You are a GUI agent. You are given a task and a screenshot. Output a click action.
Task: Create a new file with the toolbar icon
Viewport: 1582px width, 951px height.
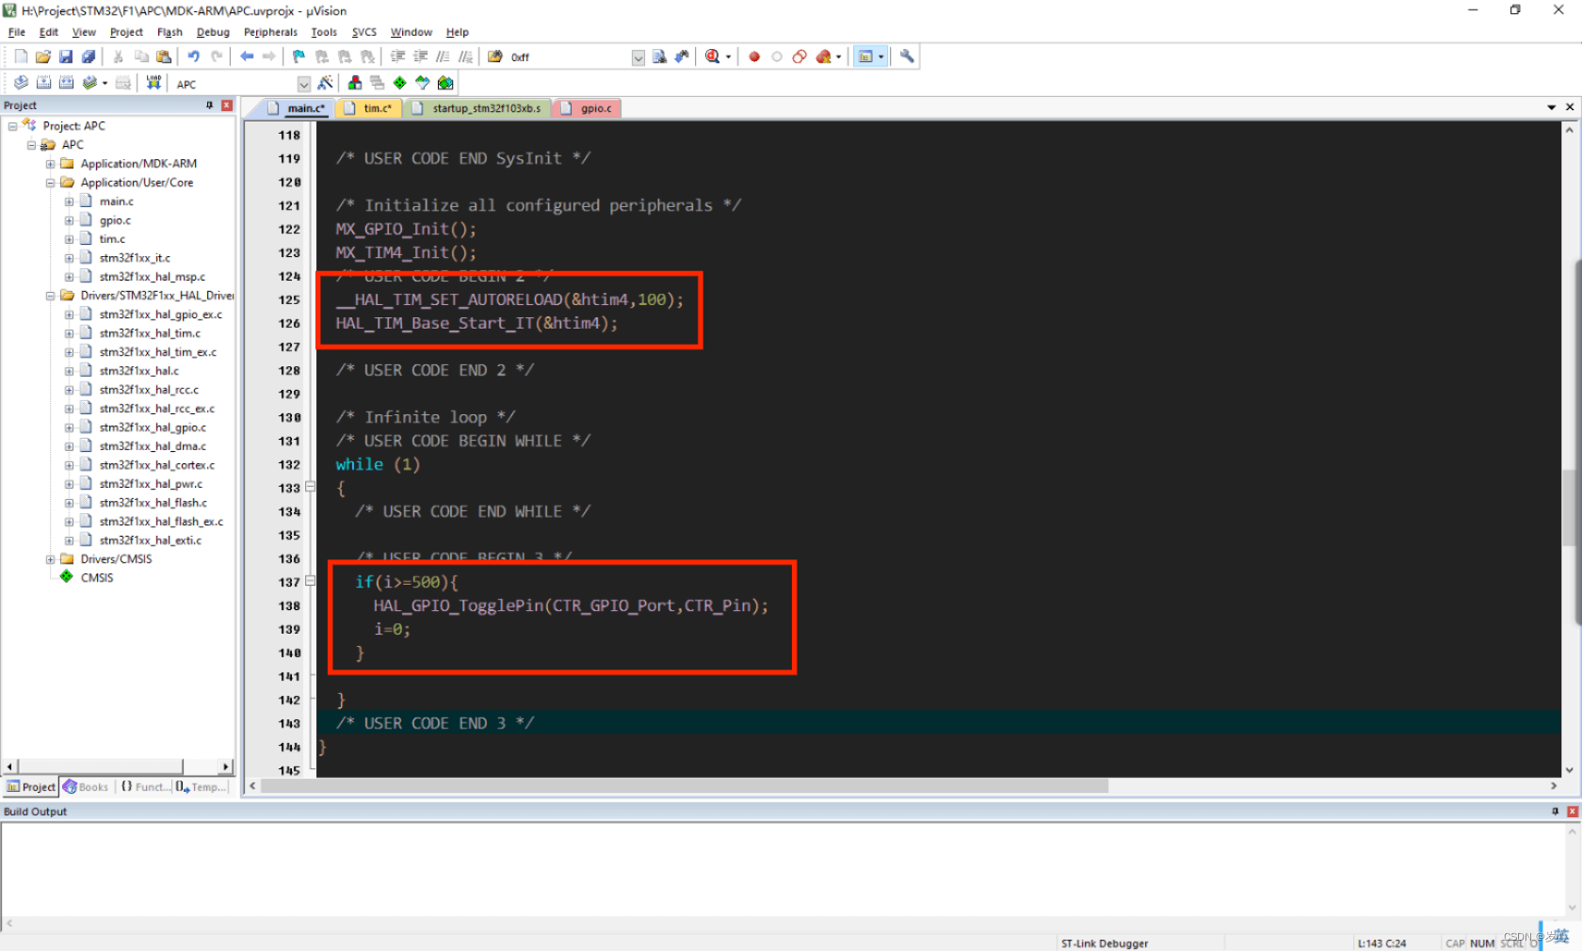pyautogui.click(x=21, y=56)
